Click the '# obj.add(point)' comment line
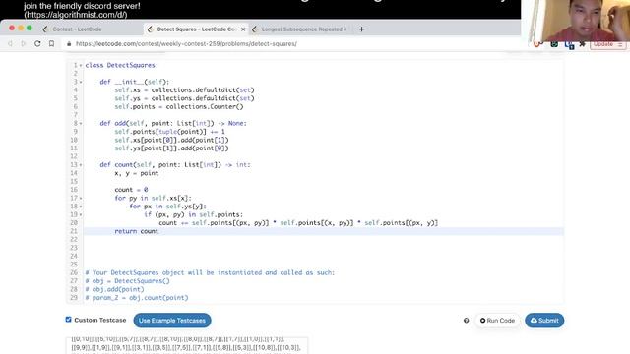This screenshot has height=354, width=630. 114,289
